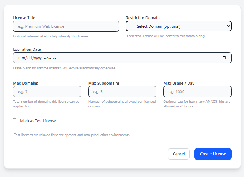Image resolution: width=244 pixels, height=177 pixels.
Task: Click the 'License Title' field label
Action: (x=24, y=18)
